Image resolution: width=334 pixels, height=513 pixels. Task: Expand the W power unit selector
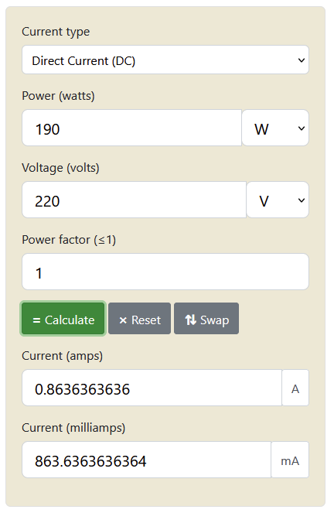(x=275, y=128)
